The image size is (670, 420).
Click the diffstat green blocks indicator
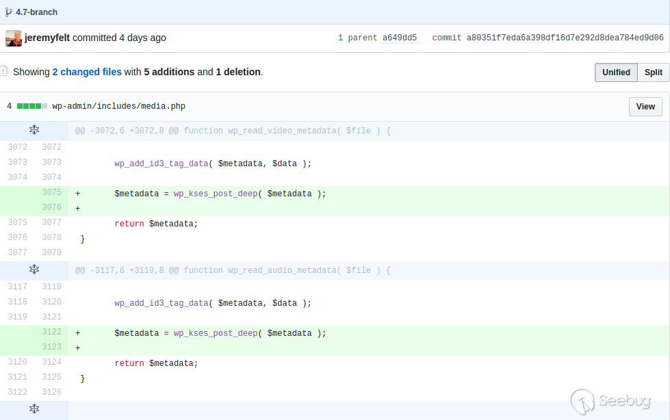(32, 107)
